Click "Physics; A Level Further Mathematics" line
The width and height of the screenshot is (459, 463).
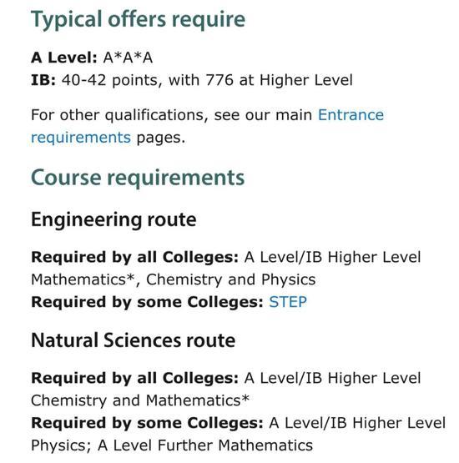172,445
